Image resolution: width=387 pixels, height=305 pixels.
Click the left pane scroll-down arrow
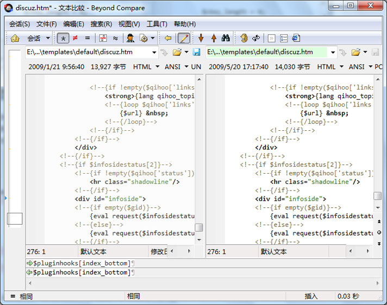tap(199, 239)
